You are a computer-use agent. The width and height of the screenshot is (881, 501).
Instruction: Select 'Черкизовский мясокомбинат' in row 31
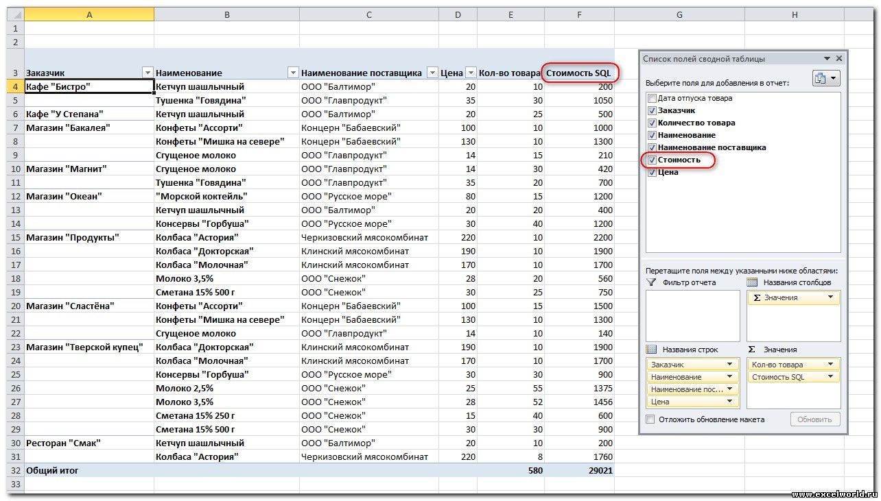click(x=369, y=456)
